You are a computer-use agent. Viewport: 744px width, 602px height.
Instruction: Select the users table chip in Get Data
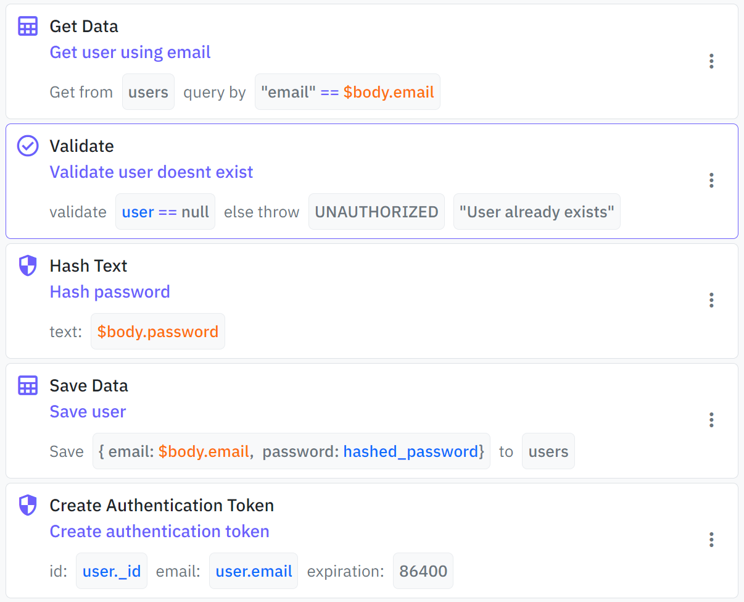point(148,91)
